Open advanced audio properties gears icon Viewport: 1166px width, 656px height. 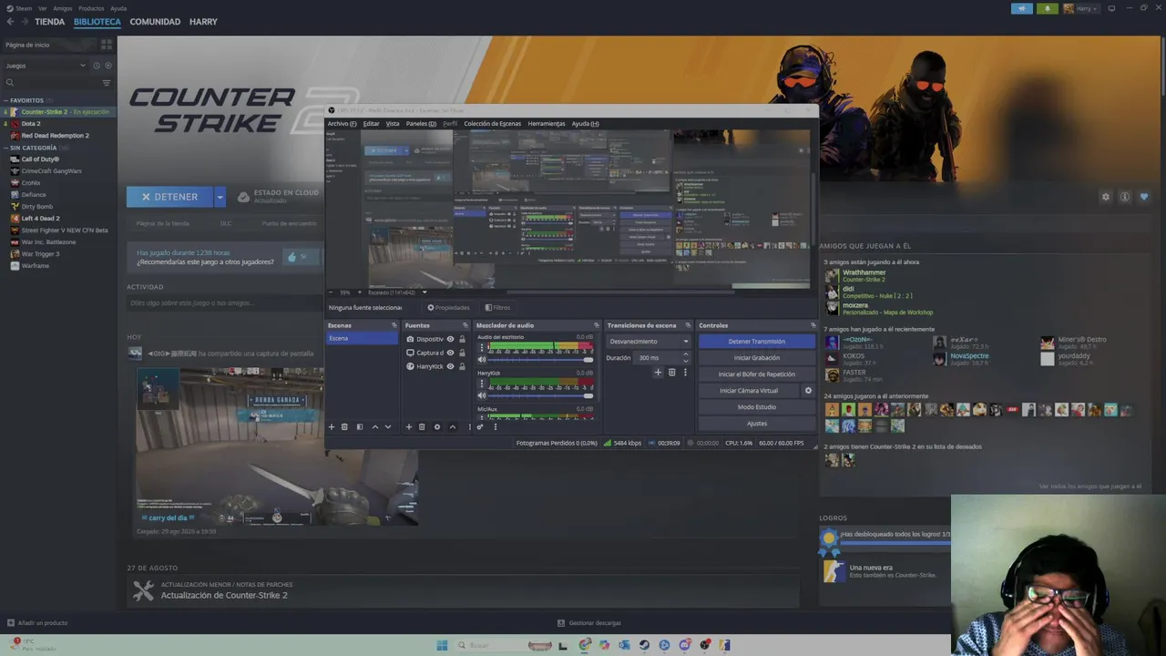click(480, 426)
